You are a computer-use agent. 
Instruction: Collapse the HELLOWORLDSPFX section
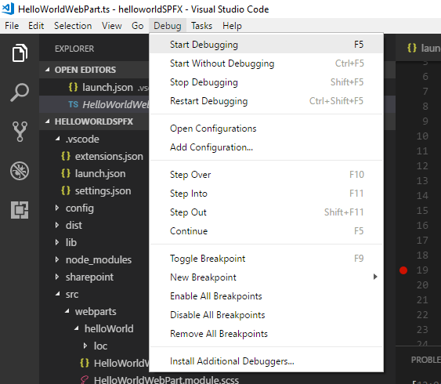[x=48, y=121]
